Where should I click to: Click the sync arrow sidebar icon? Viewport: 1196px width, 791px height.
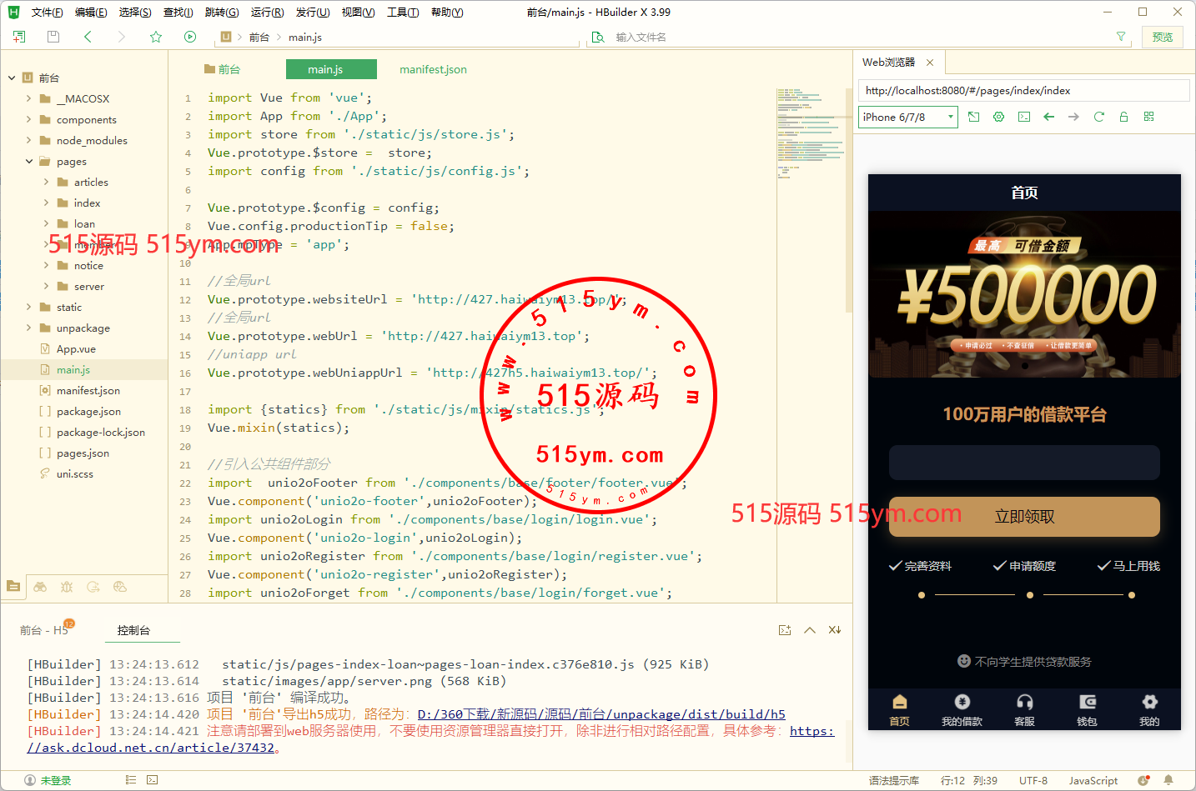coord(93,587)
